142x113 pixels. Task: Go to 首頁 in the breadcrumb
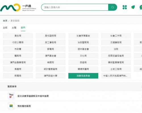(x=5, y=21)
